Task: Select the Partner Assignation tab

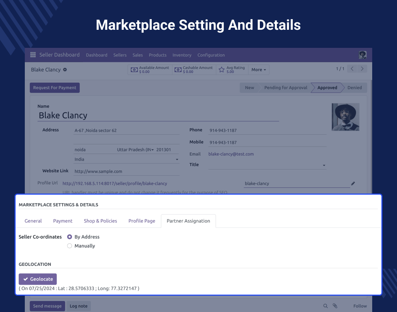Action: [x=188, y=221]
